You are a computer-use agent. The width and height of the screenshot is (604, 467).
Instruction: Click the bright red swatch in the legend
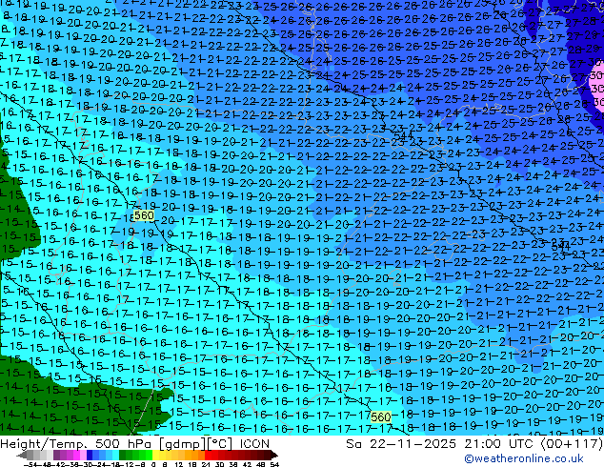[x=208, y=456]
